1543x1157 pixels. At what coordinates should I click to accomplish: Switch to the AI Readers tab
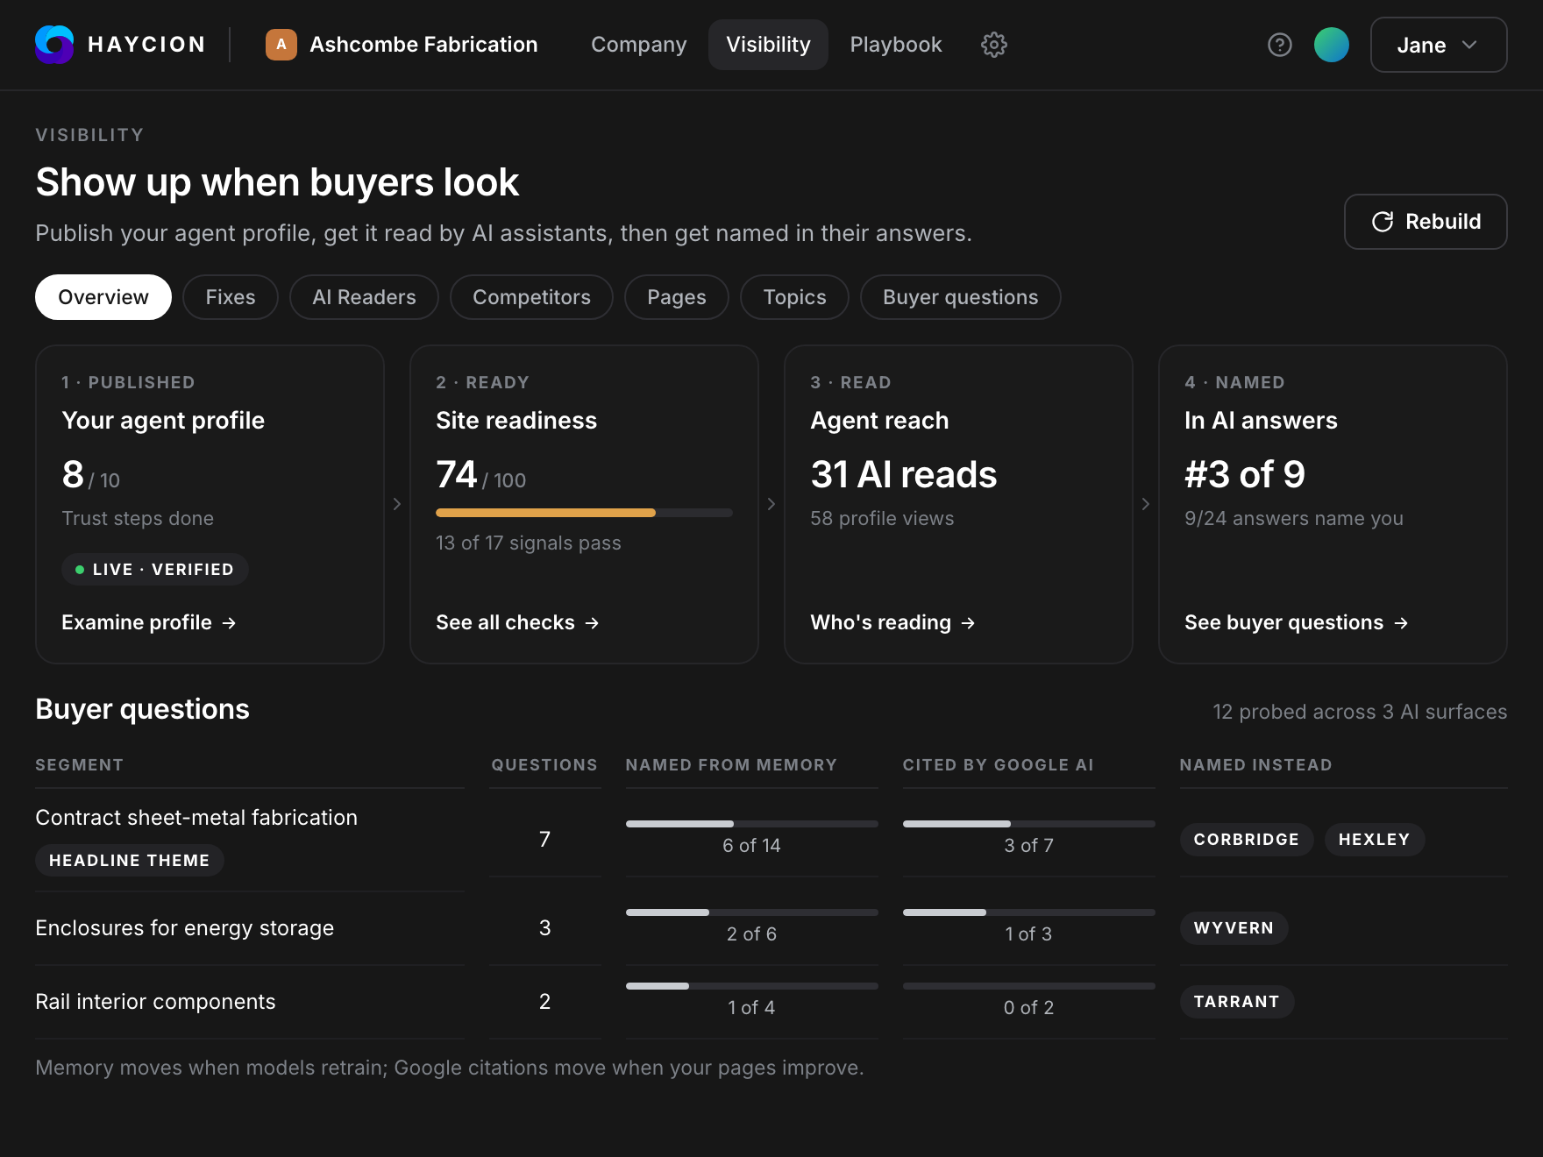tap(364, 297)
